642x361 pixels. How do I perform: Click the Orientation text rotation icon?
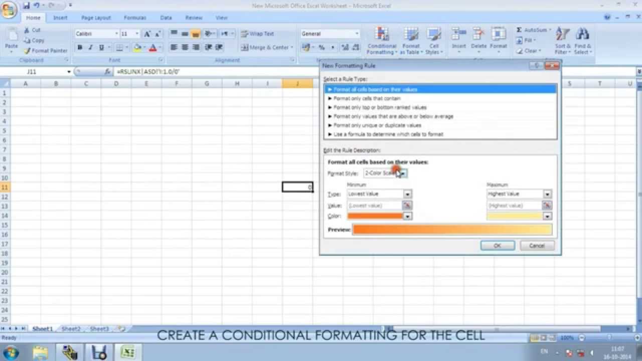pyautogui.click(x=208, y=34)
